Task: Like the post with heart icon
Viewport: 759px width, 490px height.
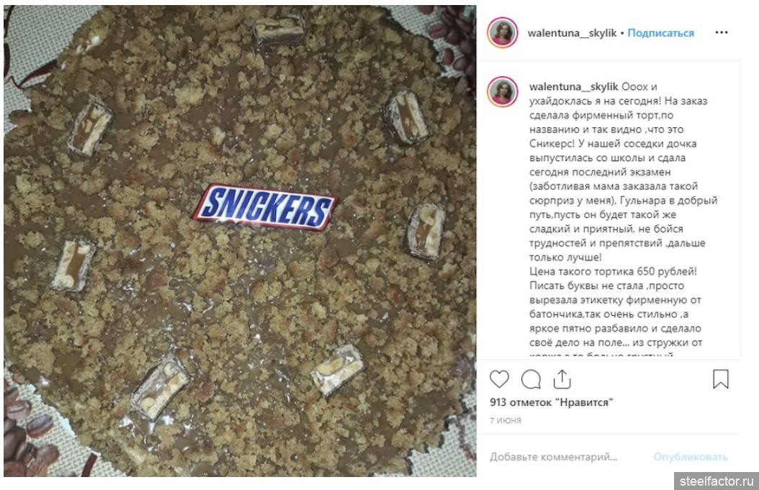Action: coord(499,379)
